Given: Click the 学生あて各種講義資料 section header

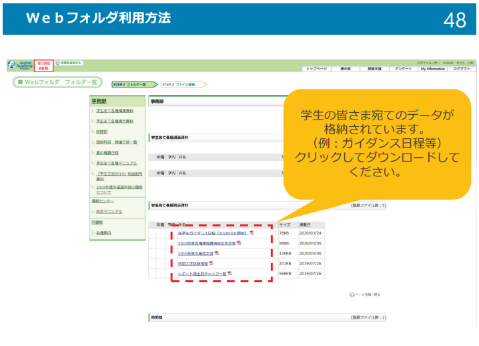Looking at the screenshot, I should 217,138.
